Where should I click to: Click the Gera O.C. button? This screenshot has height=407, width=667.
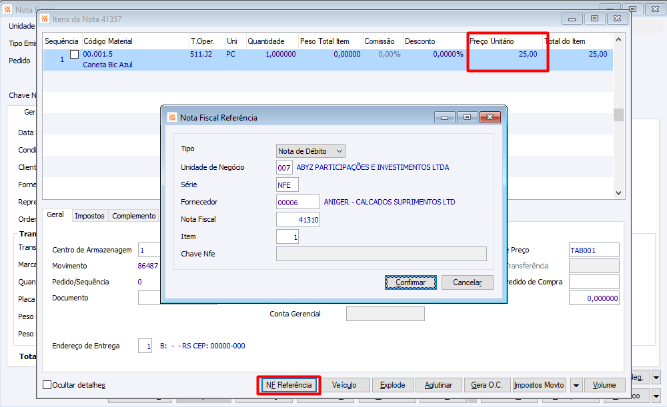pyautogui.click(x=487, y=385)
